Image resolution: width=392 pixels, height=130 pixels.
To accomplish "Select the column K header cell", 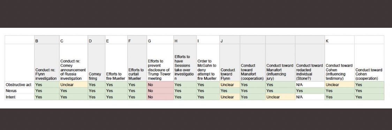I will click(339, 40).
